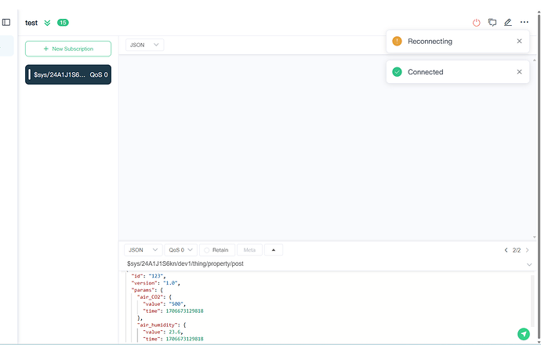Toggle the left sidebar panel icon
This screenshot has height=345, width=541.
click(x=6, y=22)
